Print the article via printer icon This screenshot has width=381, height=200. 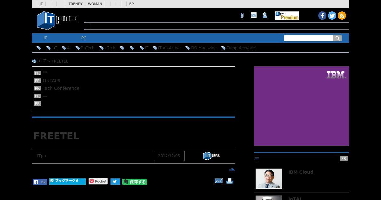(230, 181)
